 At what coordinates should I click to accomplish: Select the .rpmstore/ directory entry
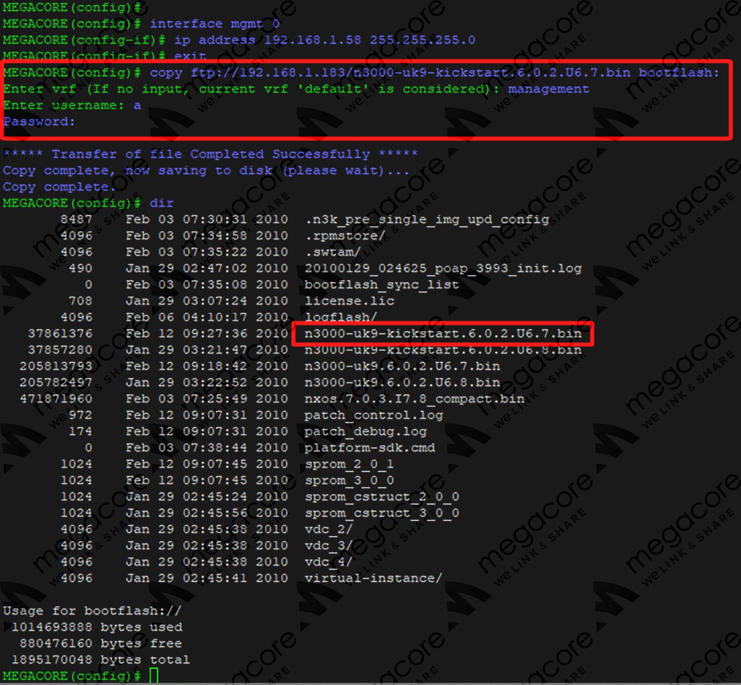coord(345,236)
